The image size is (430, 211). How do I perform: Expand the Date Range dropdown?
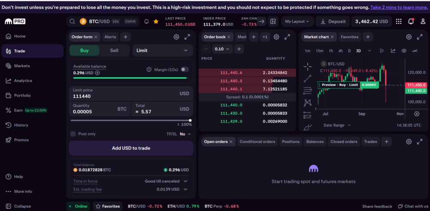click(x=337, y=125)
